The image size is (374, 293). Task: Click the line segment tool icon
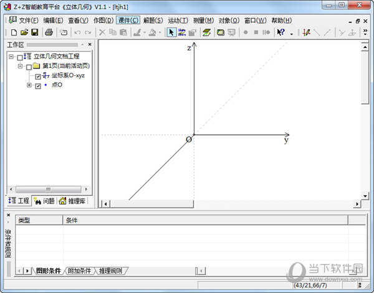point(317,32)
